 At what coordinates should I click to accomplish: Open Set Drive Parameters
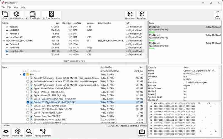click(51, 15)
